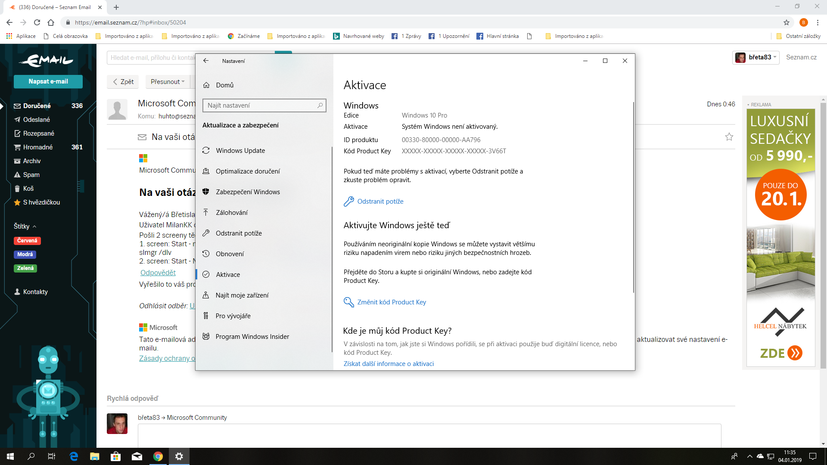Click the Windows Update sync icon
The height and width of the screenshot is (465, 827).
click(x=206, y=150)
